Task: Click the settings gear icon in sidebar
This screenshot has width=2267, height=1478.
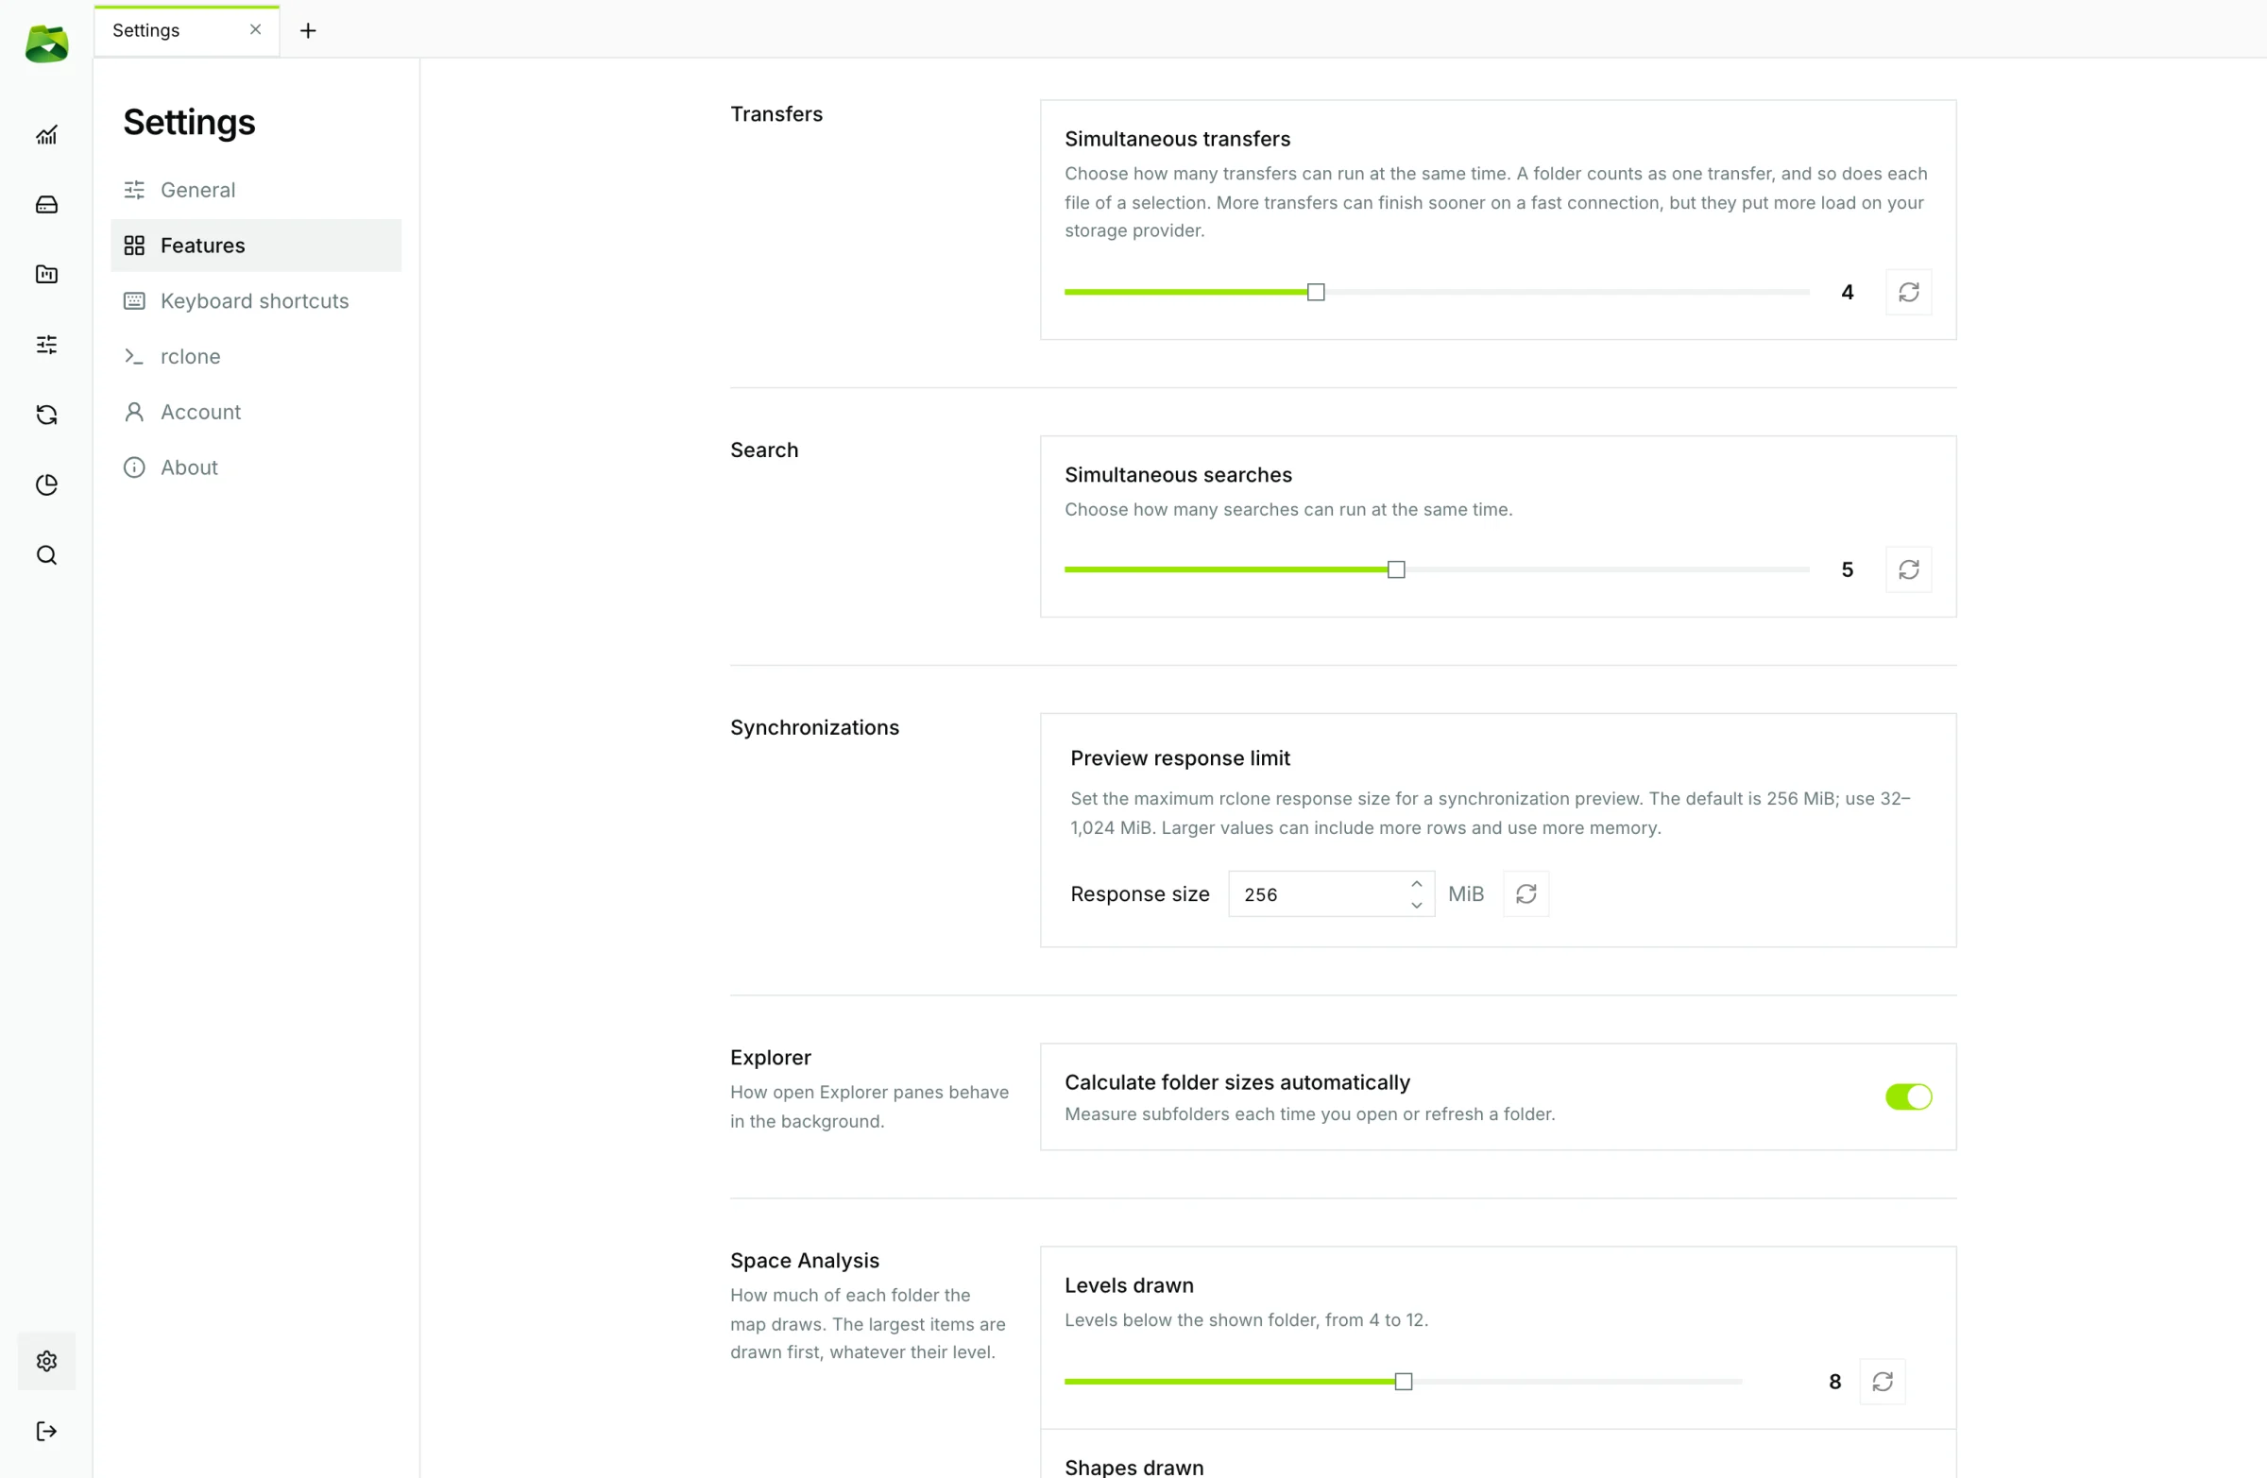Action: tap(46, 1361)
